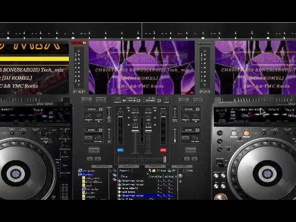296x222 pixels.
Task: Toggle the right channel Mid kill button
Action: [x=155, y=118]
